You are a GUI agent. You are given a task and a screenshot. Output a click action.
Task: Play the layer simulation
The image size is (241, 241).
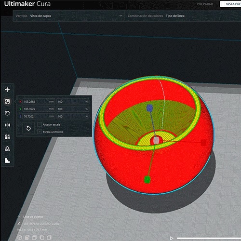pos(172,238)
